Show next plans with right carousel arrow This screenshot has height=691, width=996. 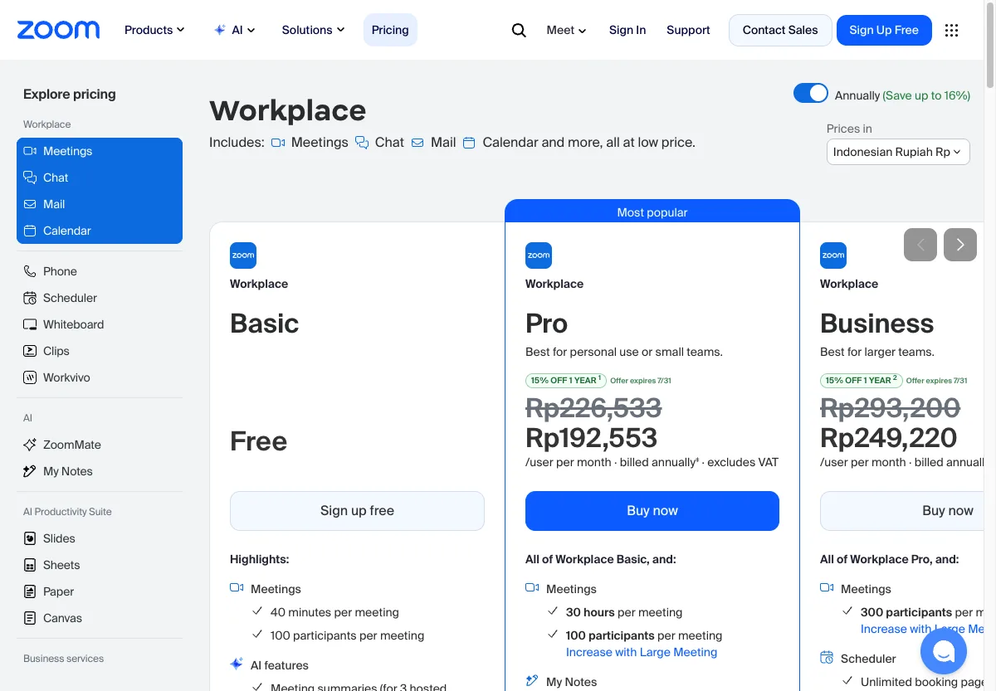960,245
